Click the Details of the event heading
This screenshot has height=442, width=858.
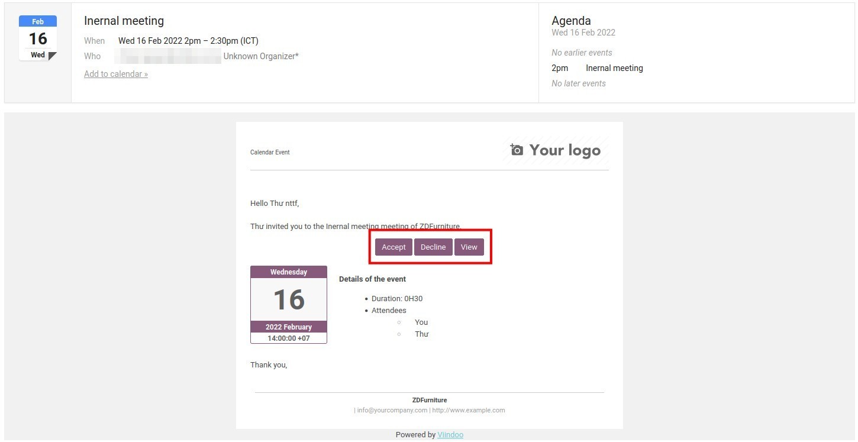[x=372, y=279]
